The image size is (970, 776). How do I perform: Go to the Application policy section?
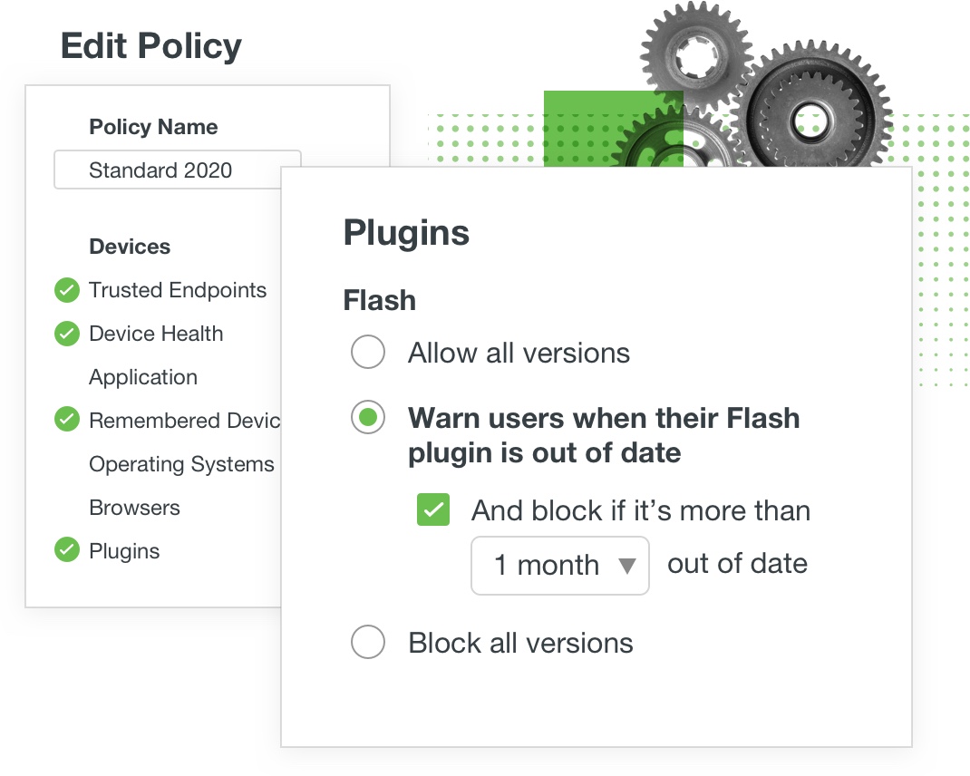pos(143,378)
